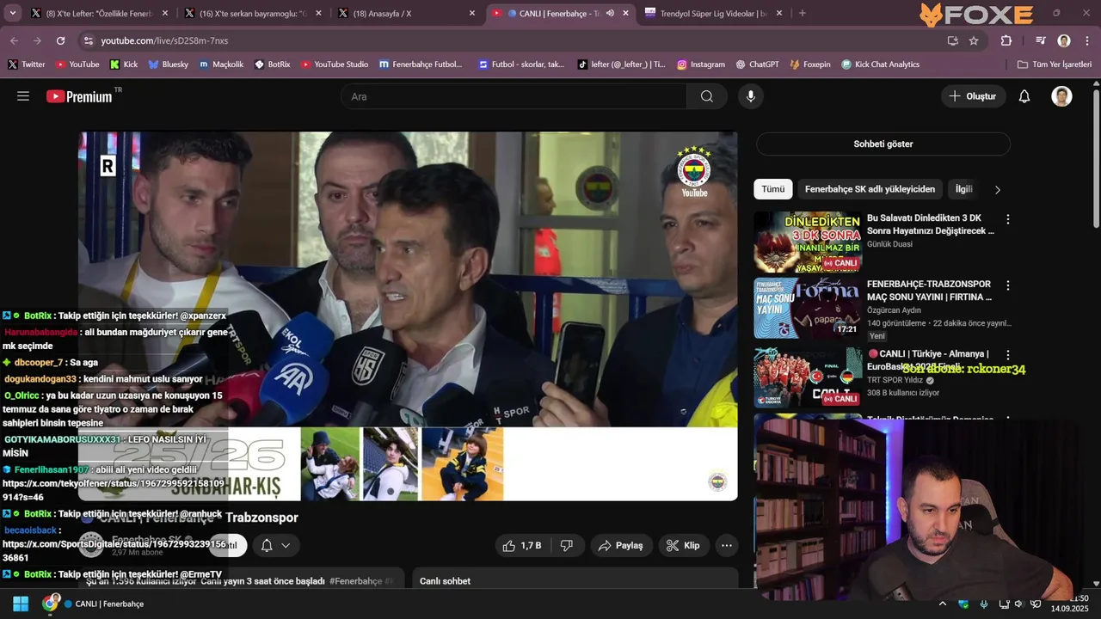Open the Maç Sonu Yayını video thumbnail
Viewport: 1101px width, 619px height.
(808, 308)
